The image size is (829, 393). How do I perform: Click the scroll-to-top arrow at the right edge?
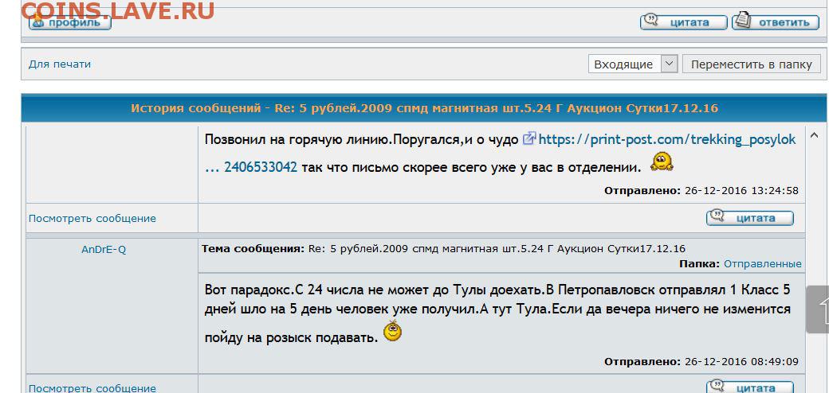[817, 309]
